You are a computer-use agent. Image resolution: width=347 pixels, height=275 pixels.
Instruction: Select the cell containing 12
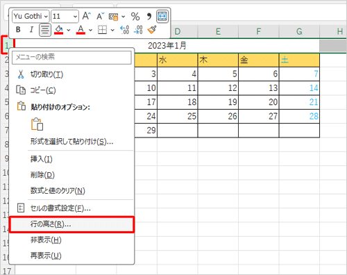coord(218,88)
